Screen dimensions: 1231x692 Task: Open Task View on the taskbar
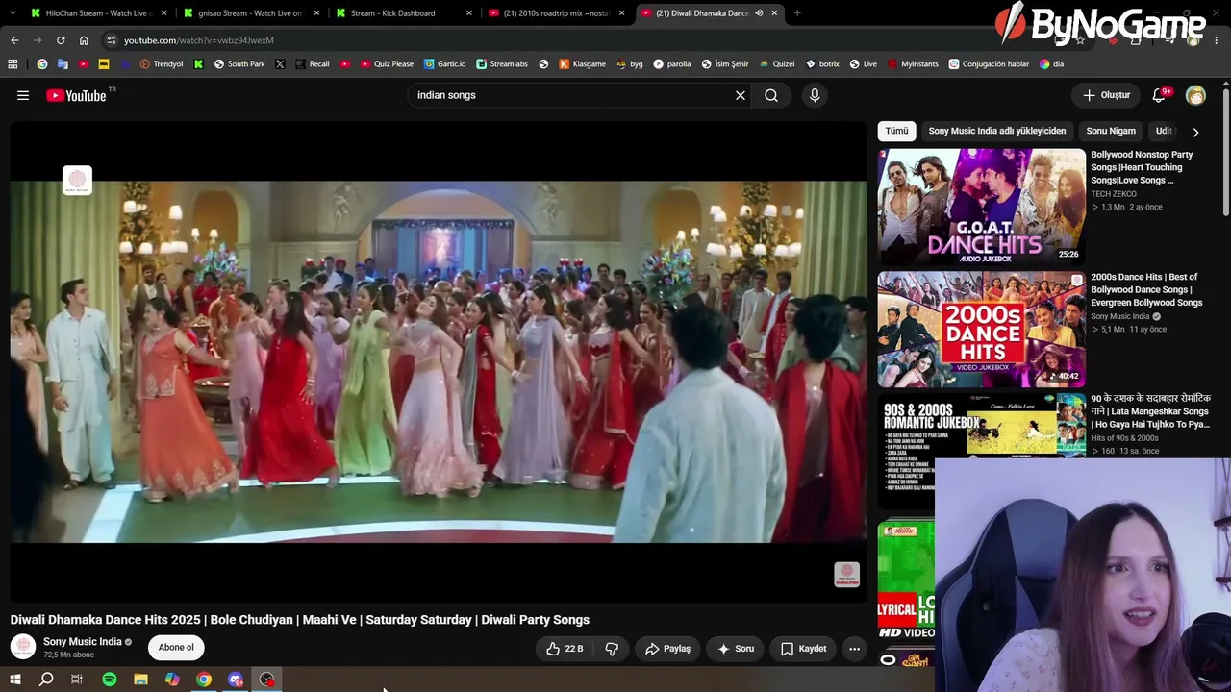[77, 680]
